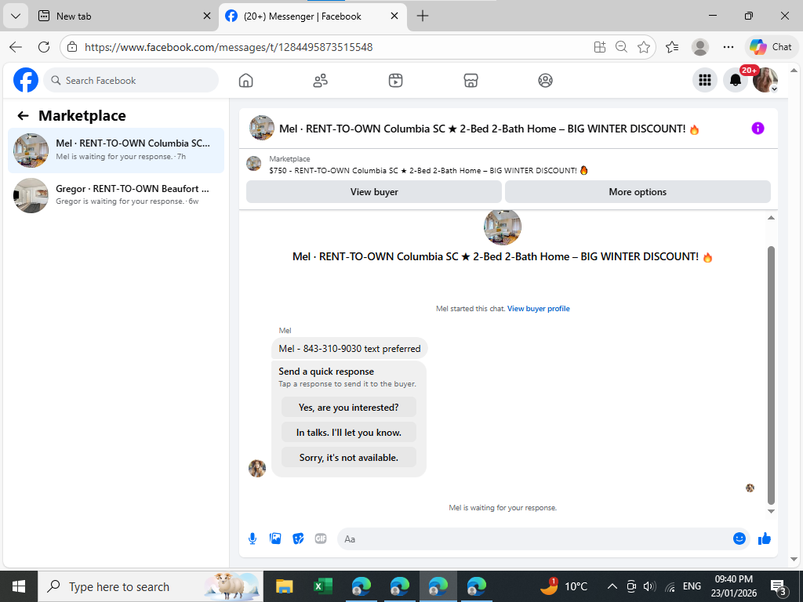Viewport: 803px width, 602px height.
Task: Open notifications bell with 20+ badge
Action: click(x=736, y=80)
